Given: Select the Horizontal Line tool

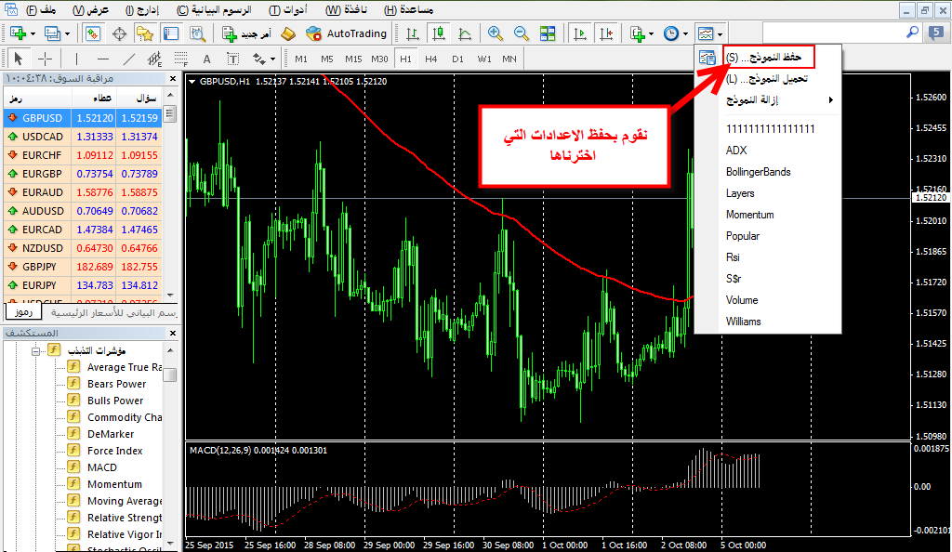Looking at the screenshot, I should pos(102,59).
